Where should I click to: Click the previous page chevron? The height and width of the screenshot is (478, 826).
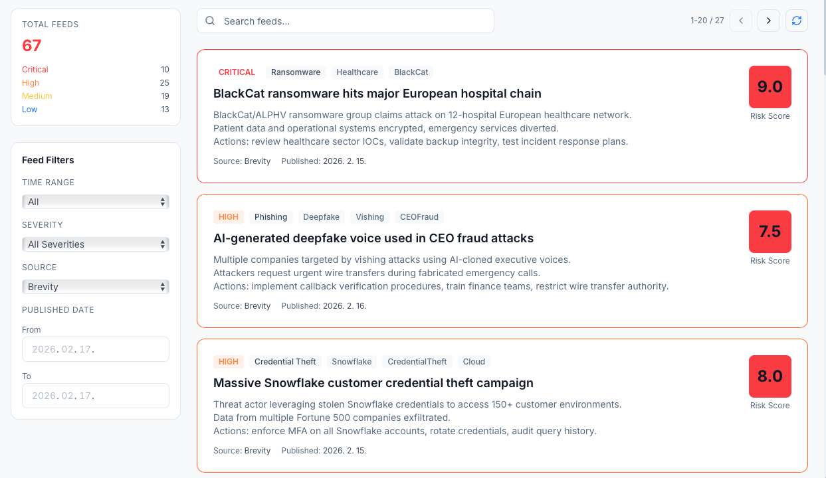click(740, 21)
